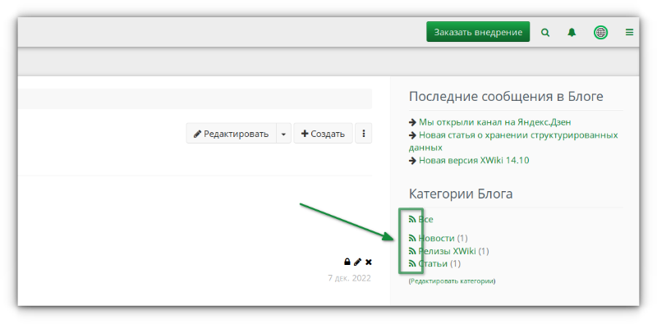
Task: Open link Мы открыли канал на Яндекс.Дзен
Action: 495,122
